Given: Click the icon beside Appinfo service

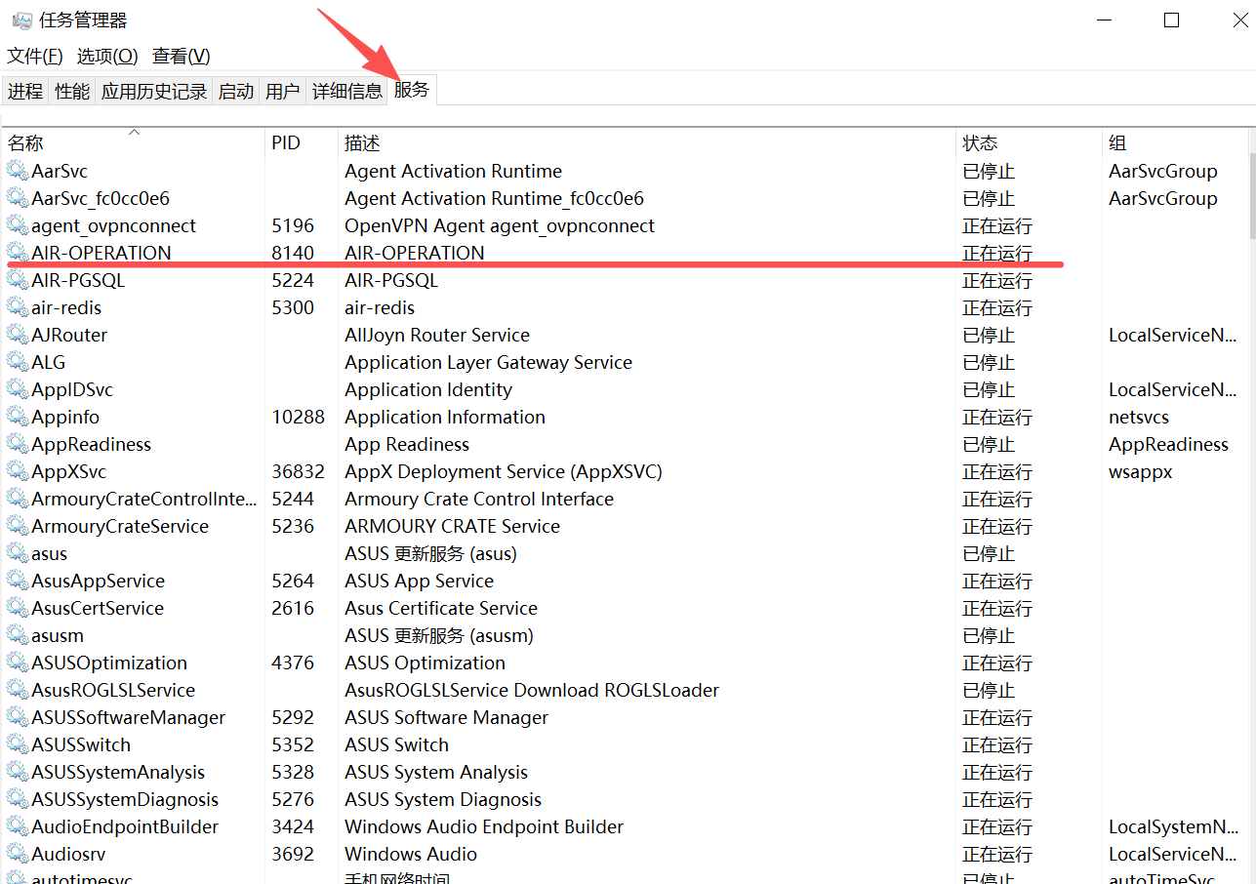Looking at the screenshot, I should coord(18,417).
